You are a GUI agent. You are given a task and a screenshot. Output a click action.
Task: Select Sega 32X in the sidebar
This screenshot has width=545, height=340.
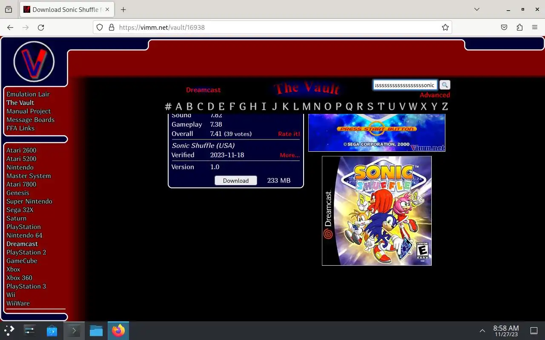click(20, 210)
